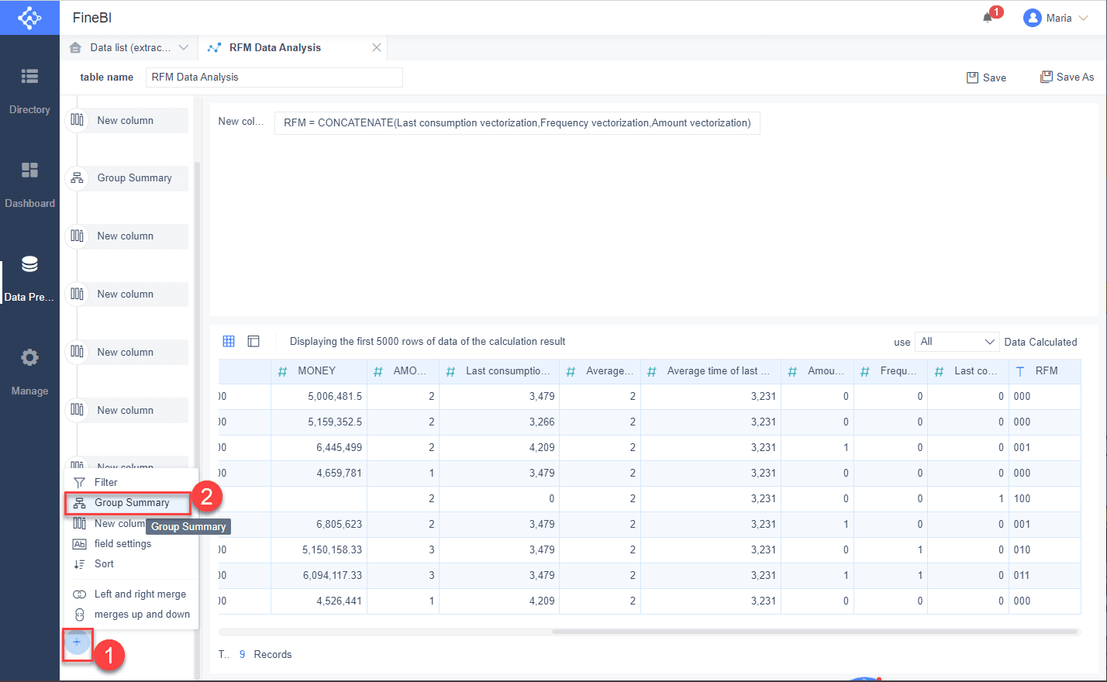This screenshot has height=682, width=1107.
Task: Switch to the RFM Data Analysis tab
Action: point(274,47)
